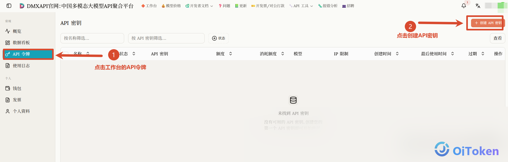The height and width of the screenshot is (162, 508).
Task: Open the language translate icon
Action: 478,6
